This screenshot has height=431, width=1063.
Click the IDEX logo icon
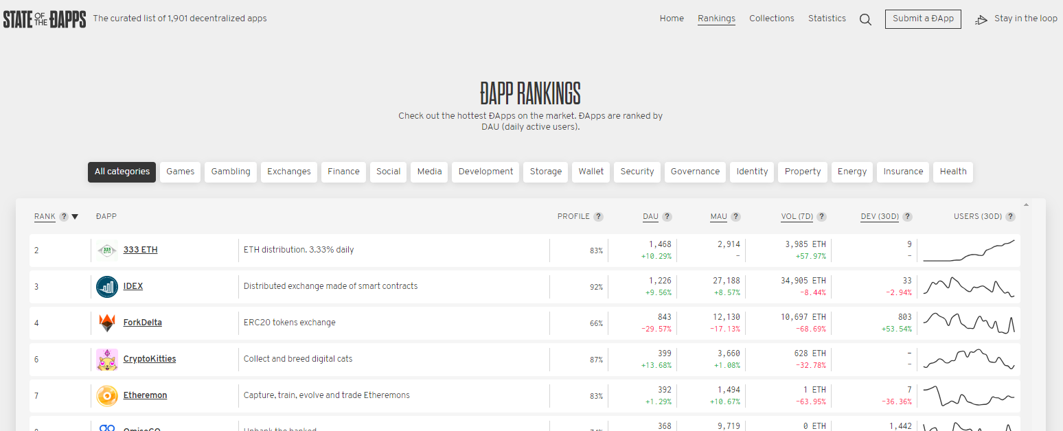point(107,287)
